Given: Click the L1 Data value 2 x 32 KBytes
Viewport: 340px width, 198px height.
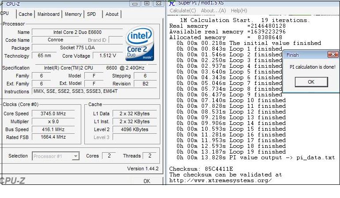Looking at the screenshot, I should (135, 114).
